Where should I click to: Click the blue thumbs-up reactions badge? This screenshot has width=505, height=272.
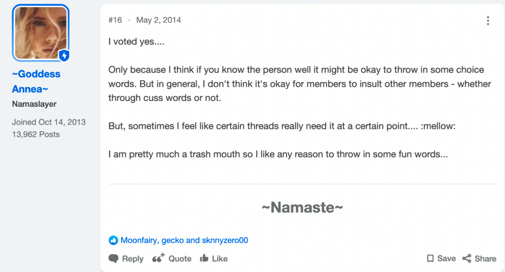pyautogui.click(x=113, y=240)
